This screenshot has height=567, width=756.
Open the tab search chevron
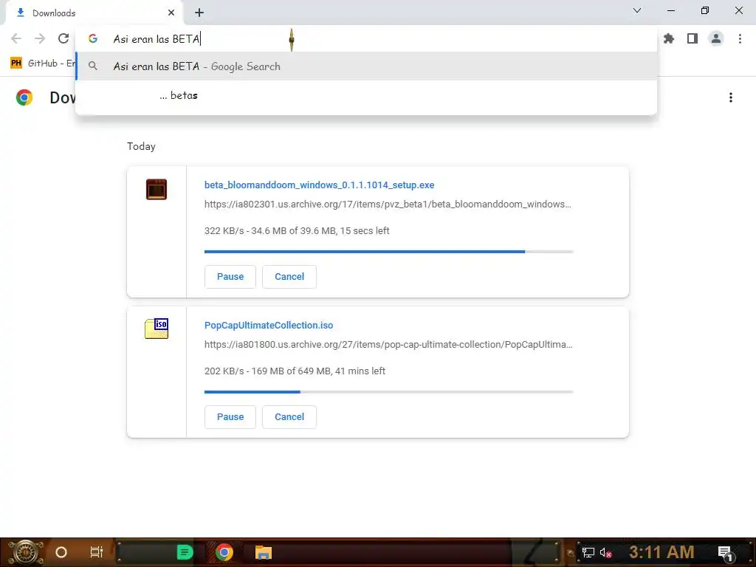636,10
